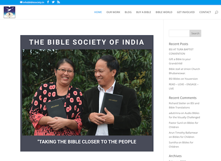
Task: Go to the BLOG page
Action: point(128,12)
